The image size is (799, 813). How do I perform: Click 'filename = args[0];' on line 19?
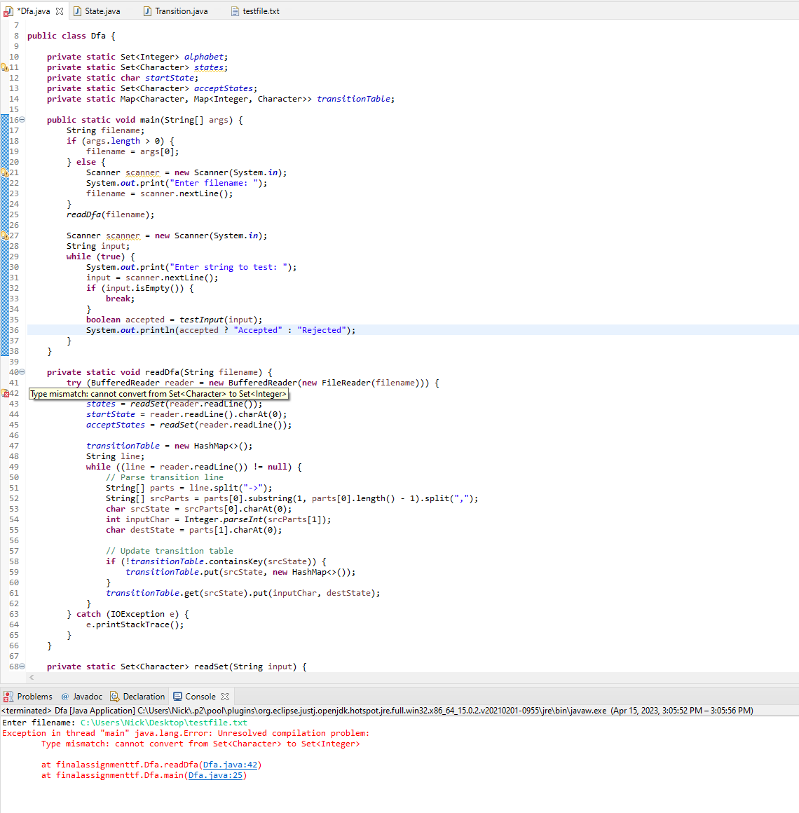[132, 151]
